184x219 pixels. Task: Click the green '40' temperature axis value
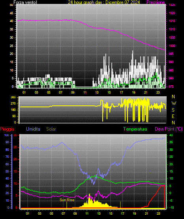tap(171, 135)
